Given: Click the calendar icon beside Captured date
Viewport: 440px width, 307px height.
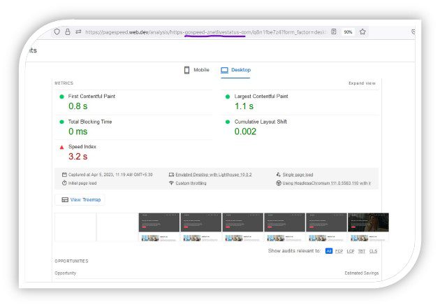Looking at the screenshot, I should tap(64, 174).
